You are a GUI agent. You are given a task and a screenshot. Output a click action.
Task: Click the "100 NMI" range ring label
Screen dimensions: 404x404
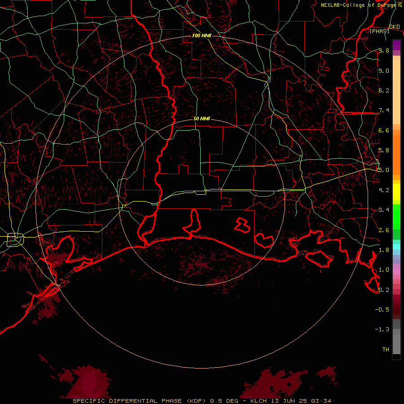click(x=202, y=35)
